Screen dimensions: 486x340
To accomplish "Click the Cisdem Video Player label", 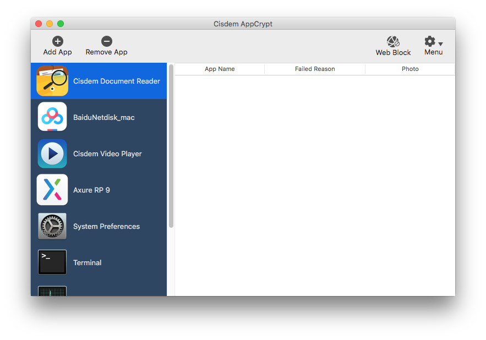I will [x=107, y=153].
